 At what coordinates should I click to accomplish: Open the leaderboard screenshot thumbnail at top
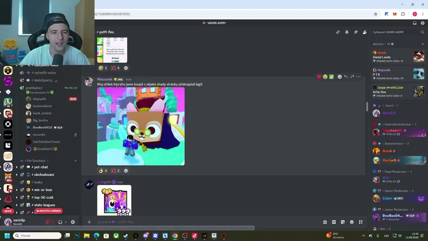(112, 50)
